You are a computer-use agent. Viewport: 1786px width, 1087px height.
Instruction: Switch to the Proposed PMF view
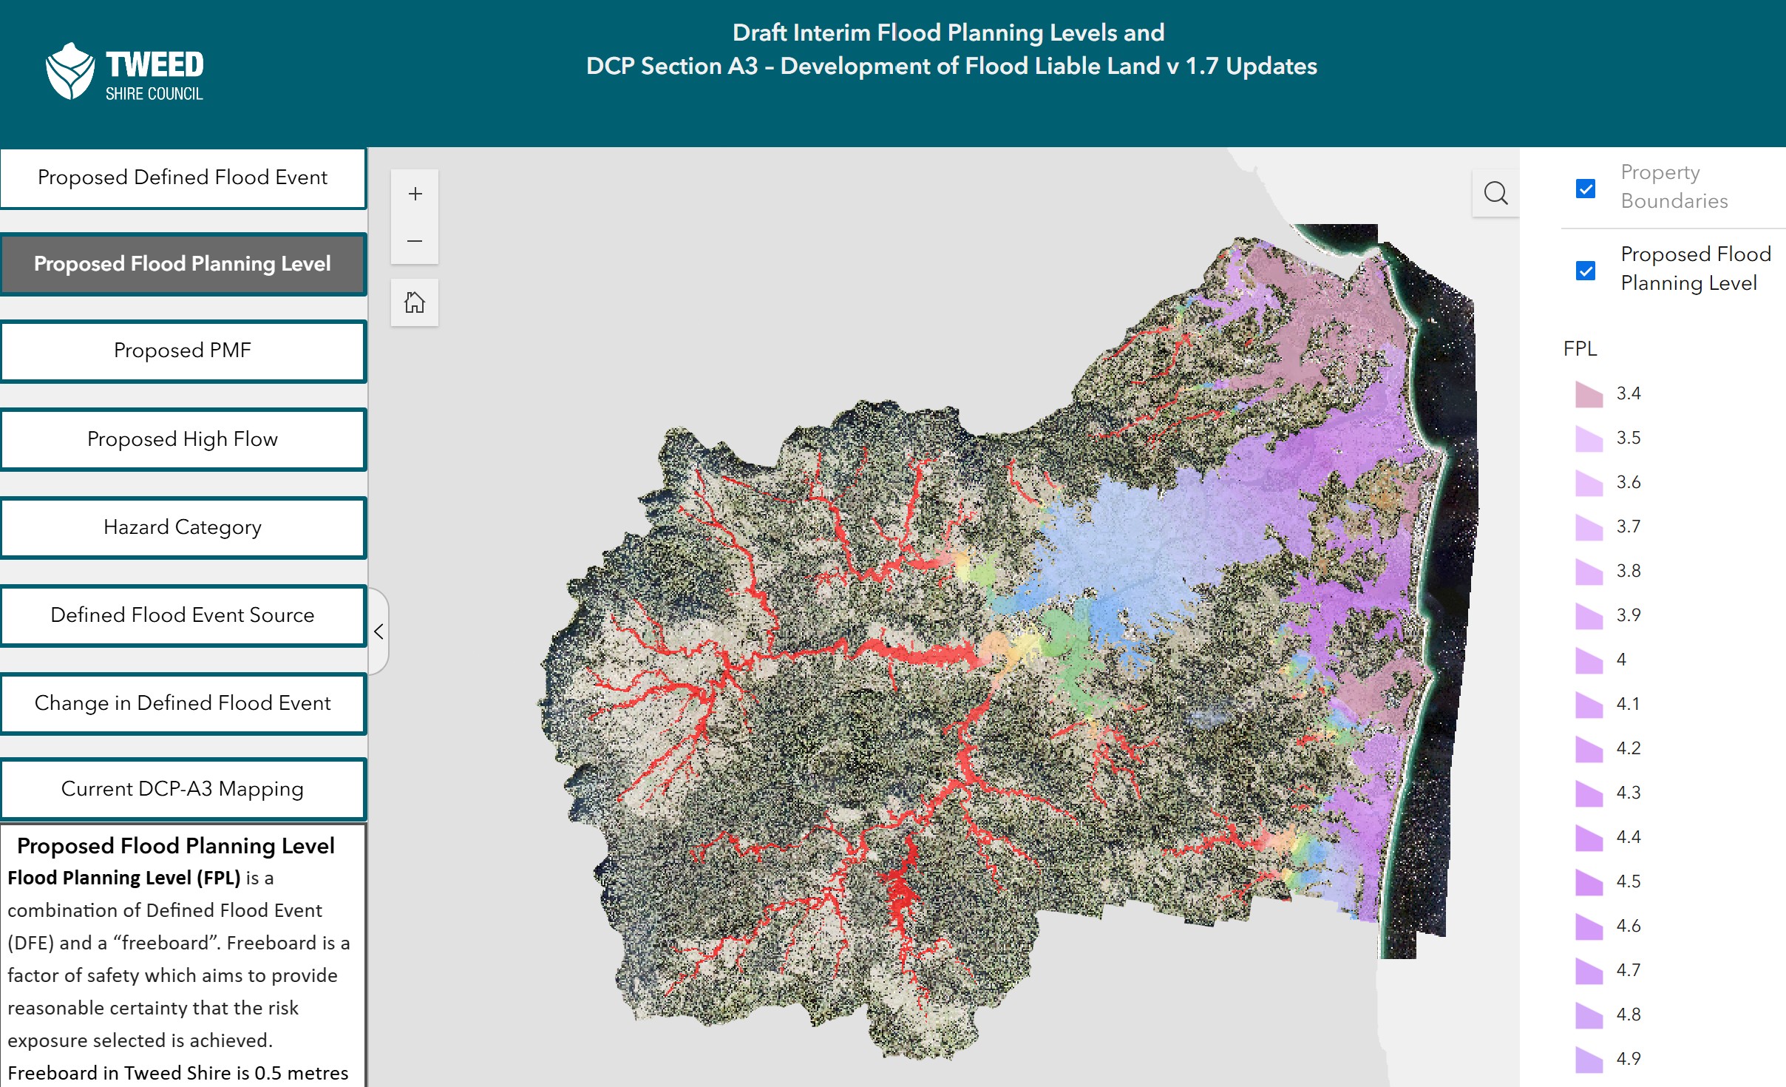tap(183, 351)
